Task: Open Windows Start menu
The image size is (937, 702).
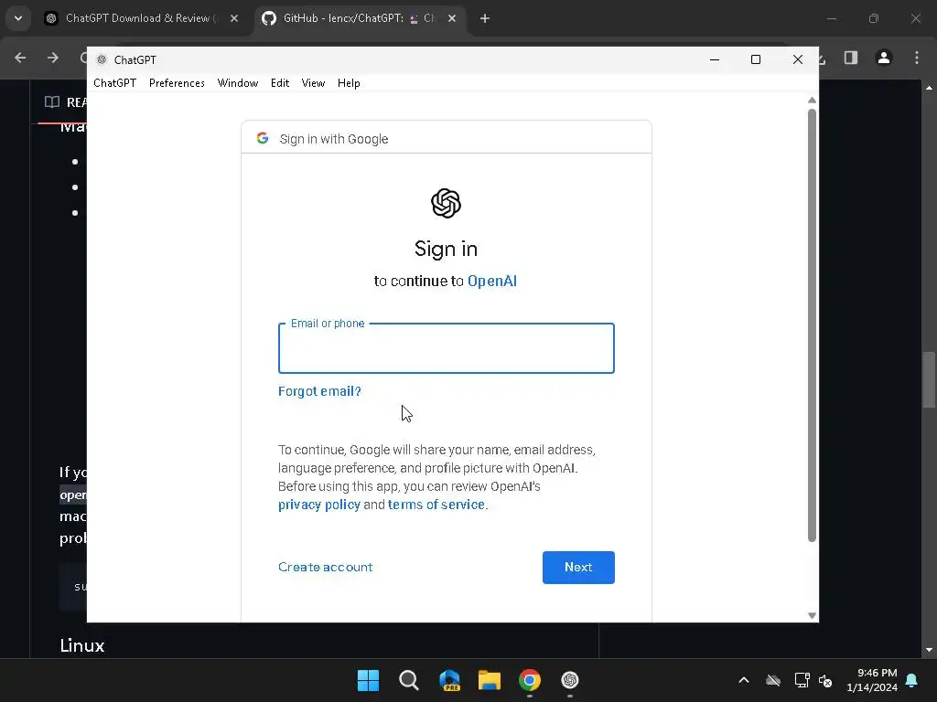Action: click(x=368, y=680)
